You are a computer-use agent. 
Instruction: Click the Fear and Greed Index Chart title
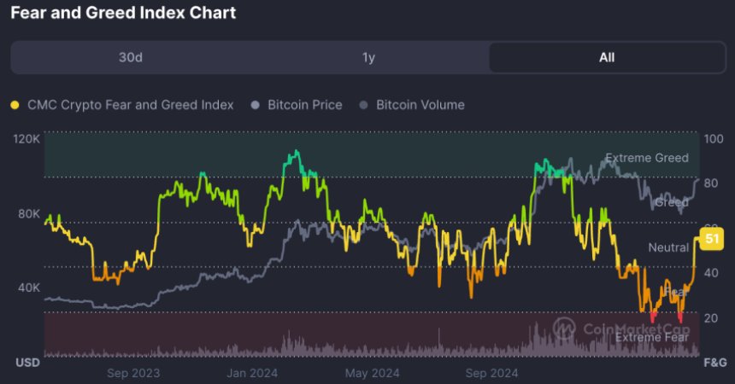pyautogui.click(x=123, y=13)
